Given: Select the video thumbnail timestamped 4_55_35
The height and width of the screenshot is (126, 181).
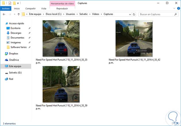Looking at the screenshot, I should point(61,38).
